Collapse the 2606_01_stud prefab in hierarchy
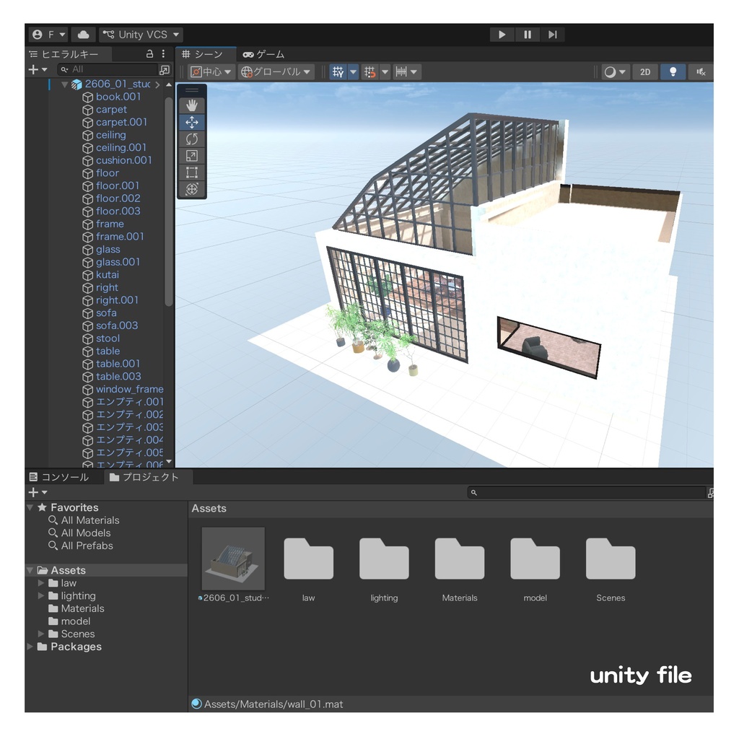 [x=64, y=84]
